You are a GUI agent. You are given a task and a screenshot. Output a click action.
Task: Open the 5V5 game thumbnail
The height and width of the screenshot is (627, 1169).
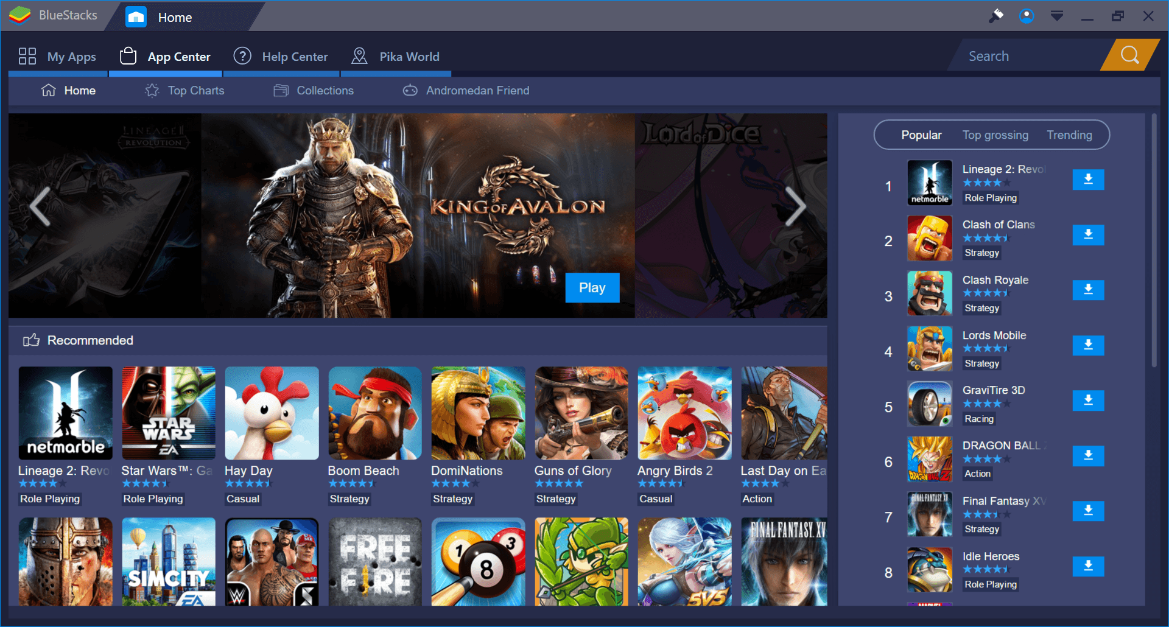click(684, 561)
